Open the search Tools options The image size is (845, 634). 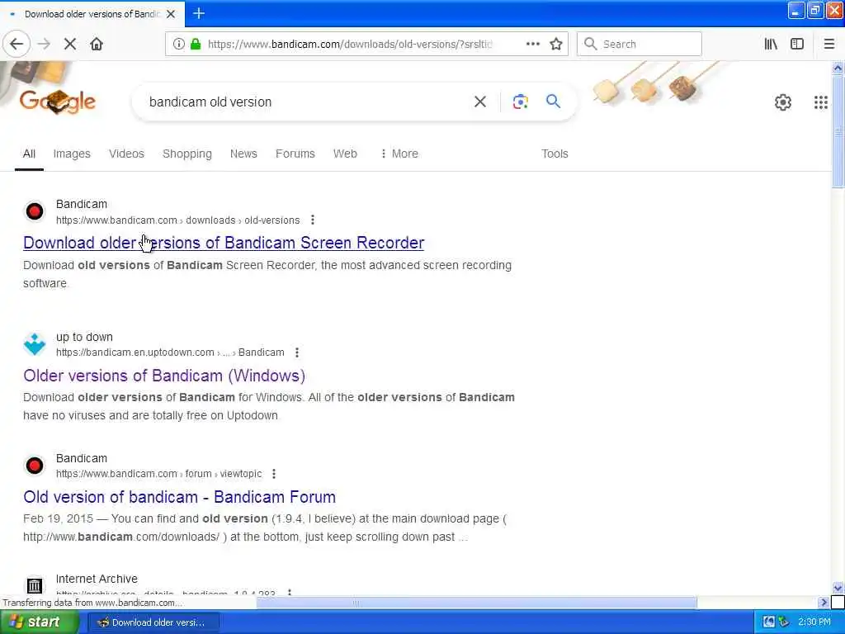[555, 154]
